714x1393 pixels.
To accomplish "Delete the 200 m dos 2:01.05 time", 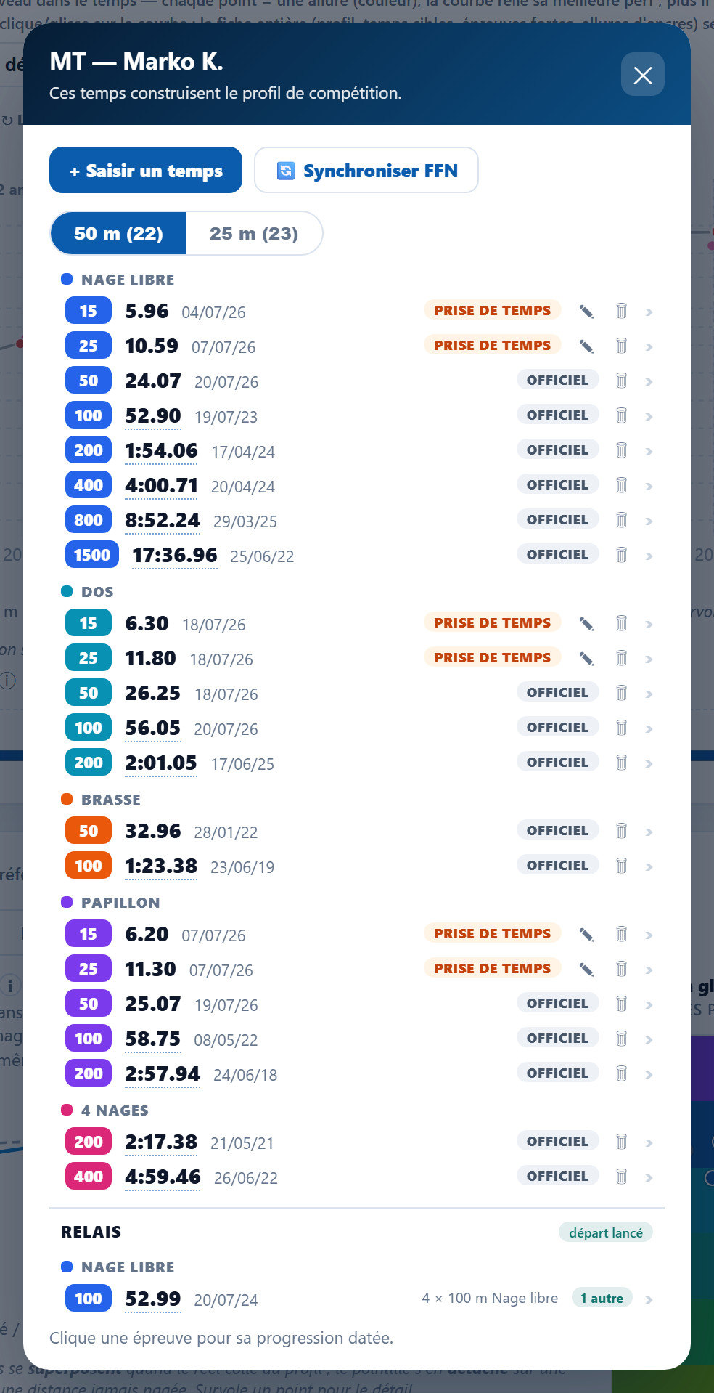I will [x=621, y=763].
